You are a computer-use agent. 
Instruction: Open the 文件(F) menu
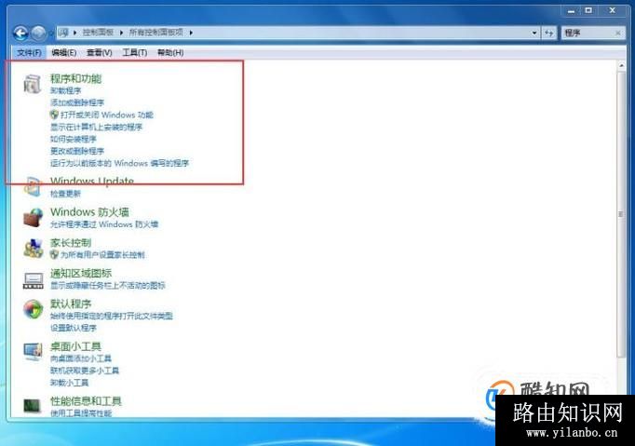[29, 53]
